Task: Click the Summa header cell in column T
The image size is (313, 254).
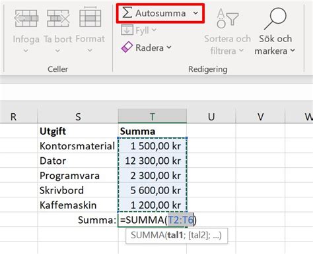Action: point(153,131)
